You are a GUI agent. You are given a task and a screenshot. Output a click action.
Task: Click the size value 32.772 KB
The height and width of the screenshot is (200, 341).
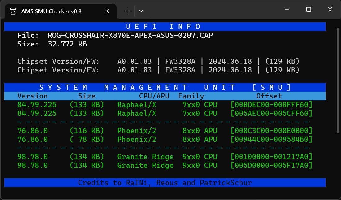[x=67, y=44]
